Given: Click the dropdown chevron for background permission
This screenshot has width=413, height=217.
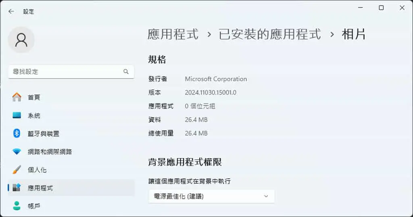Looking at the screenshot, I should click(x=266, y=196).
